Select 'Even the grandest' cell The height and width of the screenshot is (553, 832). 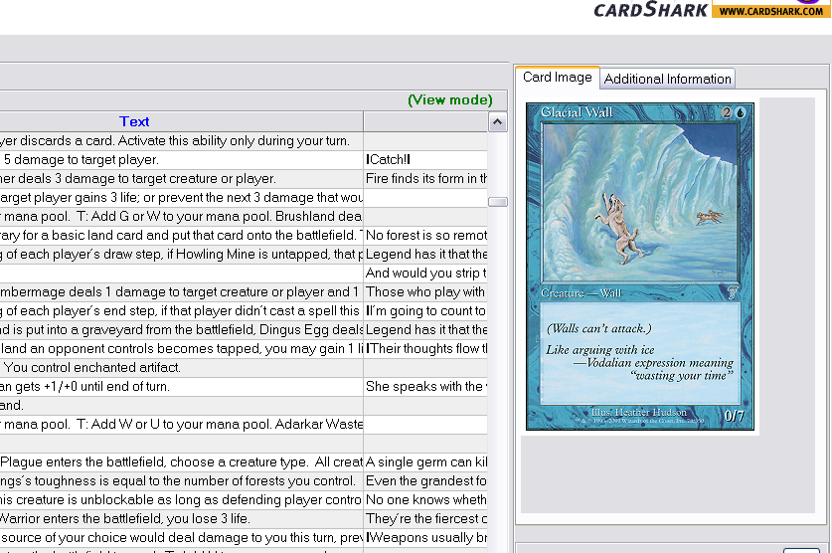425,481
